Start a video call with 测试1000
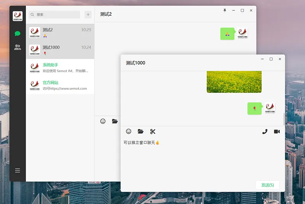Image resolution: width=305 pixels, height=204 pixels. click(x=277, y=131)
